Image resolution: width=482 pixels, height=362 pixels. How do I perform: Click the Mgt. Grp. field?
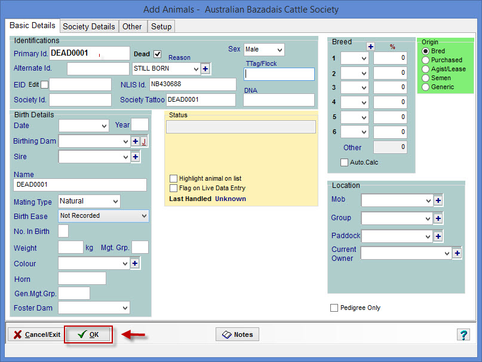click(140, 248)
